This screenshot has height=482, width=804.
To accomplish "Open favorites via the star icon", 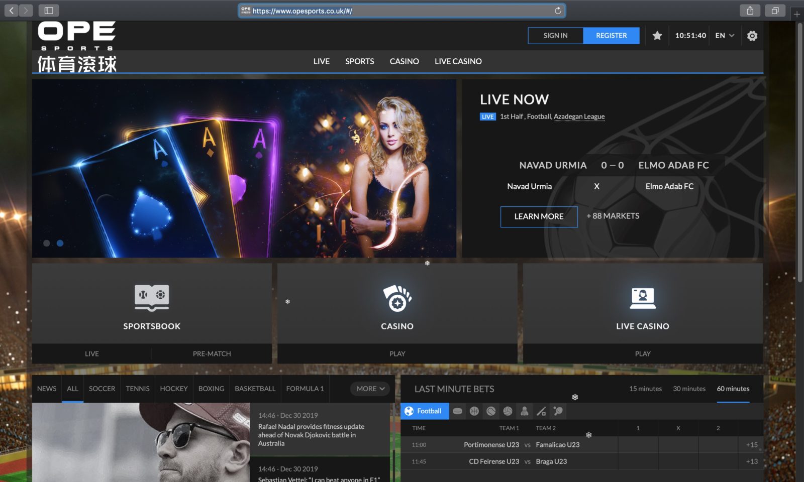I will [657, 36].
